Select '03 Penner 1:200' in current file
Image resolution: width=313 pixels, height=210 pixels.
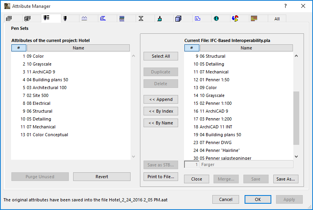pos(239,119)
